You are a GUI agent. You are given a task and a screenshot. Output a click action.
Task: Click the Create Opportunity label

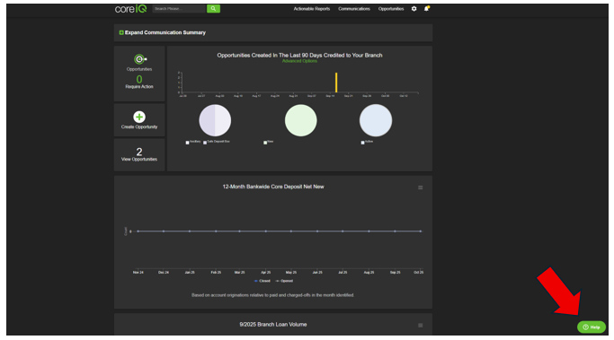coord(139,127)
